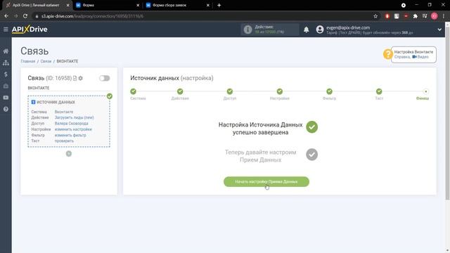Open the hamburger menu next to ApiX-Drive logo
This screenshot has height=253, width=450.
6,30
